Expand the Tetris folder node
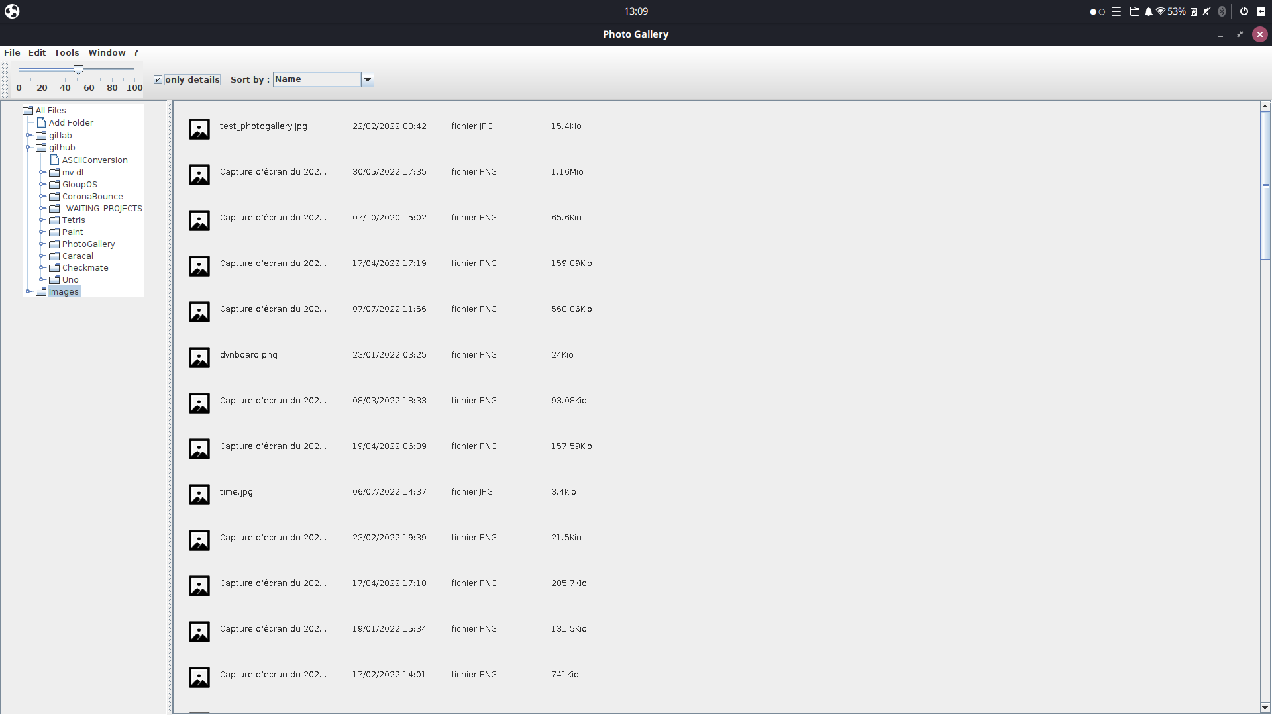The image size is (1272, 715). [x=42, y=220]
